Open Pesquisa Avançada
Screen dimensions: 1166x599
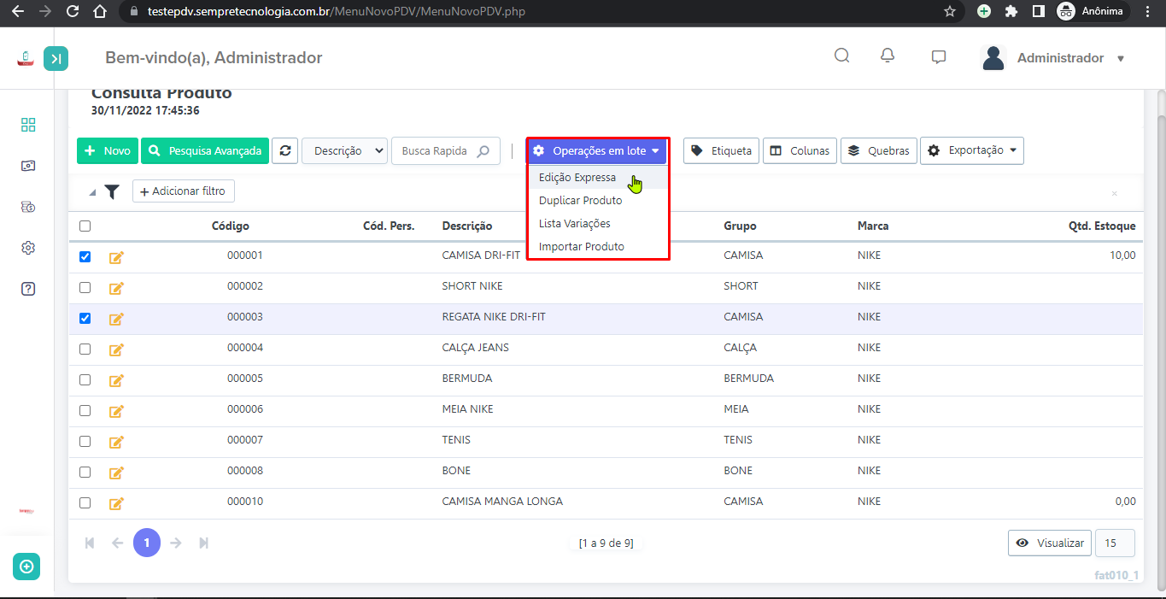coord(205,150)
